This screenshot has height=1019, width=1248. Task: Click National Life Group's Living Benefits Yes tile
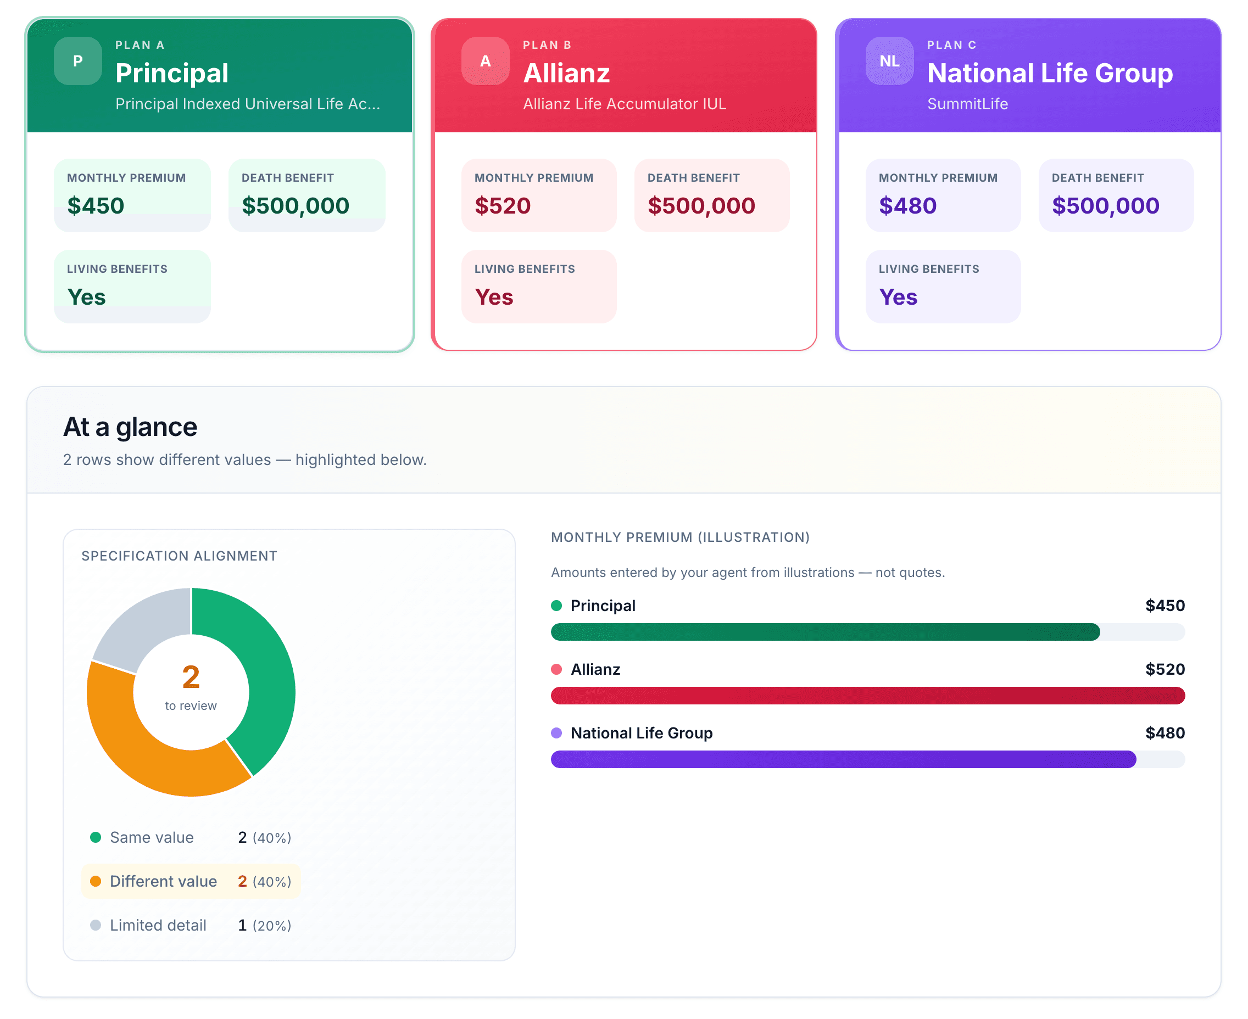point(943,287)
